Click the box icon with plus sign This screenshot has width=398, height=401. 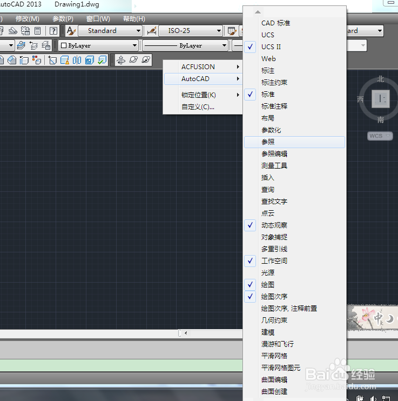point(52,60)
